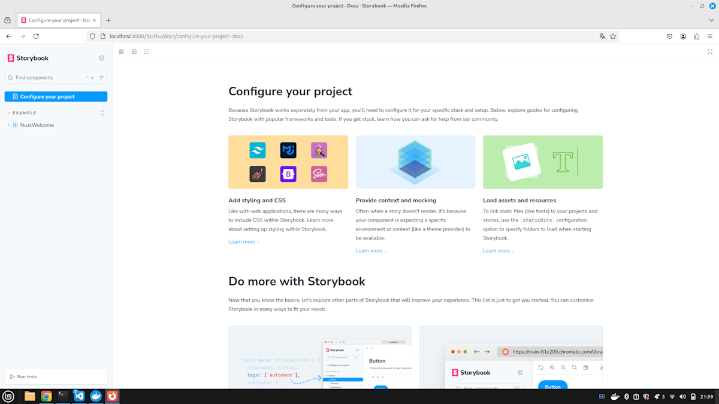Viewport: 719px width, 404px height.
Task: Click the browser forward arrow
Action: 22,37
